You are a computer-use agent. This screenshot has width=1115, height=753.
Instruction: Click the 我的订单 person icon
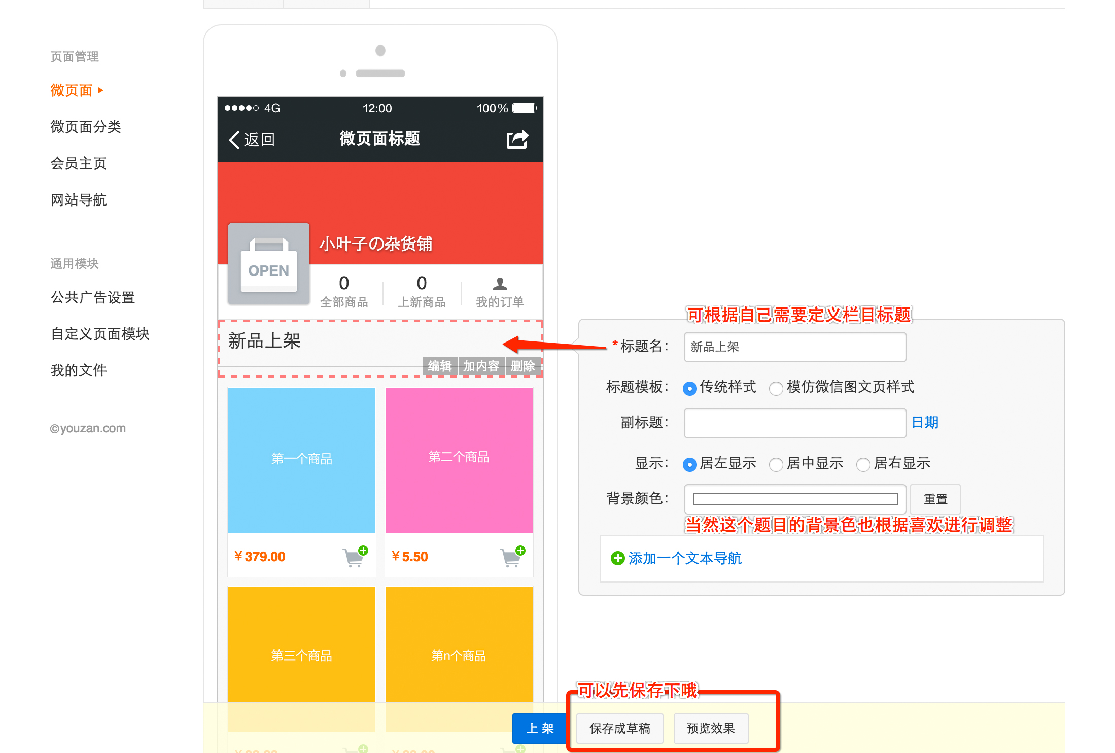click(500, 283)
